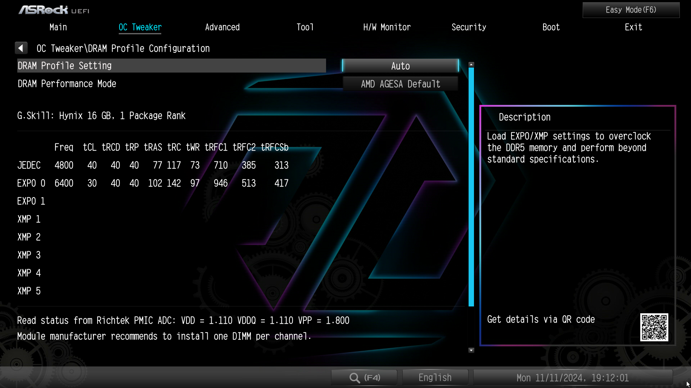Switch to the Boot tab
The width and height of the screenshot is (691, 388).
[551, 27]
